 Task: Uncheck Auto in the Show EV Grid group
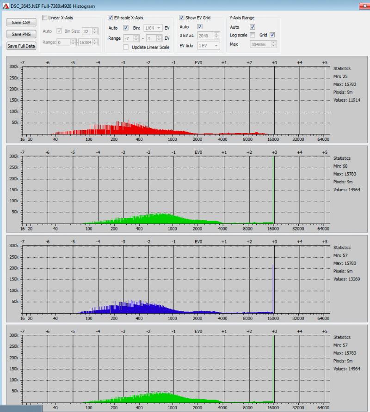(x=200, y=26)
